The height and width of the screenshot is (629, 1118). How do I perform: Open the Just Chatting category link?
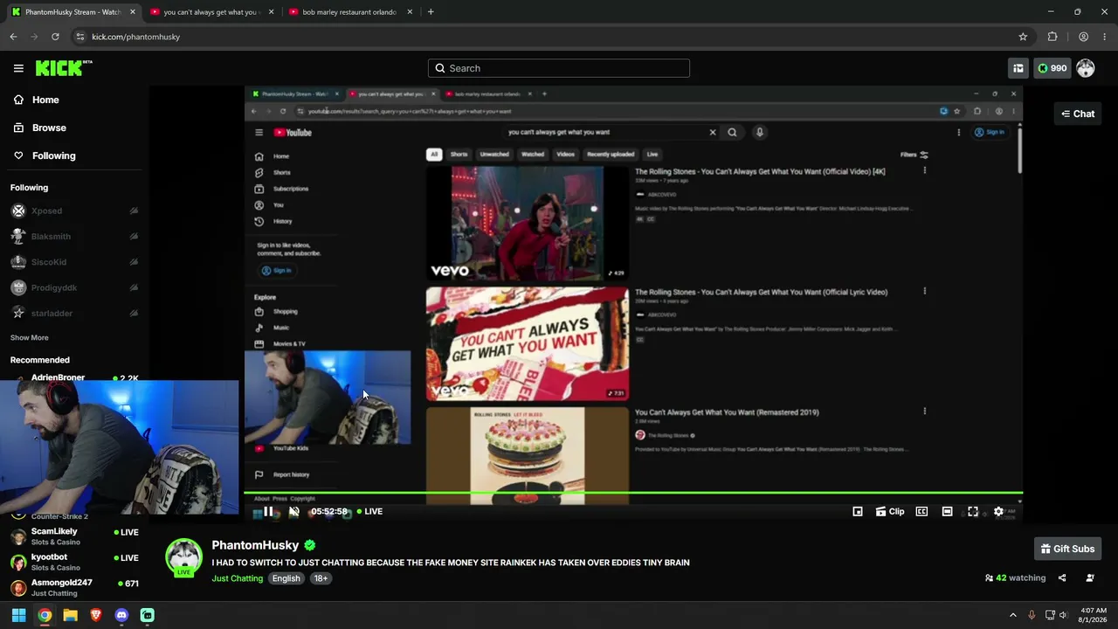(237, 578)
